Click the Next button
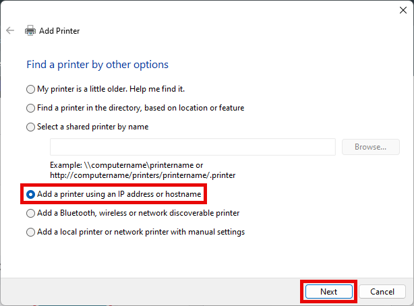414x306 pixels. [x=328, y=291]
